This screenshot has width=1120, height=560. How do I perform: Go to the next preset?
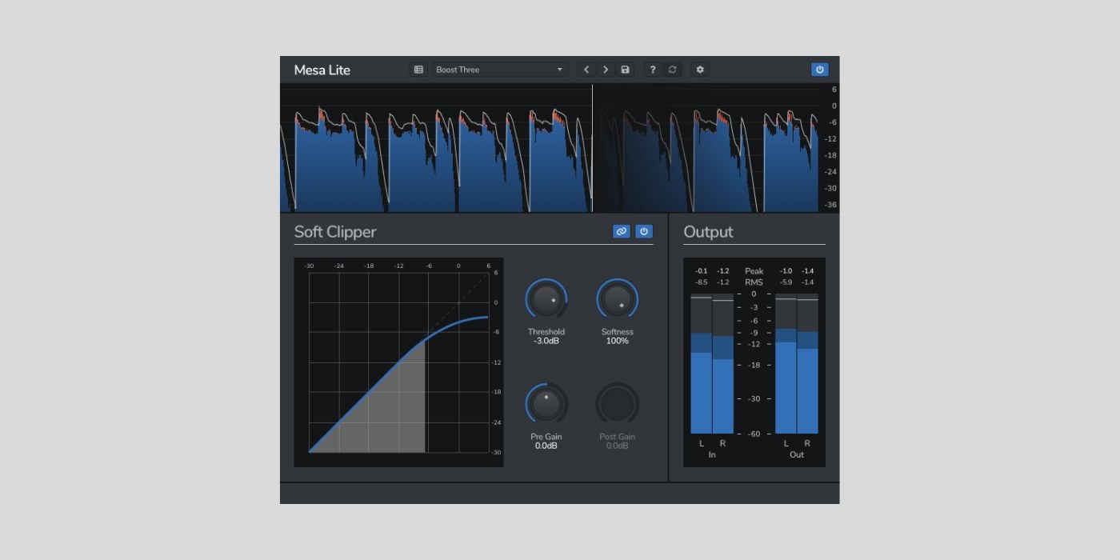click(606, 70)
